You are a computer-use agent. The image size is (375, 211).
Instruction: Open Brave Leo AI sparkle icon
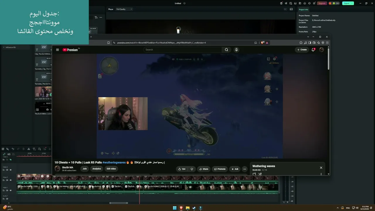(x=318, y=43)
